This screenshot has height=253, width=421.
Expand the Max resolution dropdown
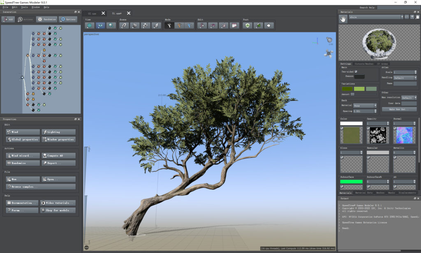tap(409, 98)
